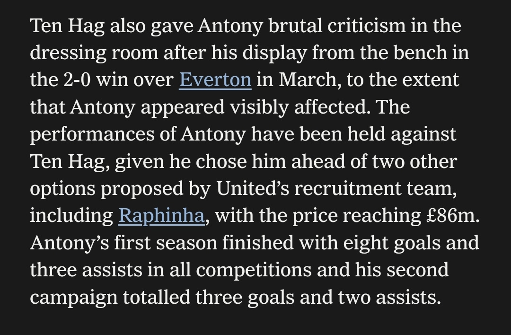
Task: Open the Raphinha link
Action: (x=161, y=215)
